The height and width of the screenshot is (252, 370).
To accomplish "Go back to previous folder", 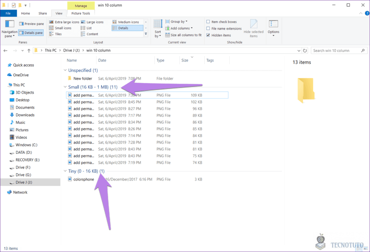I will (6, 50).
